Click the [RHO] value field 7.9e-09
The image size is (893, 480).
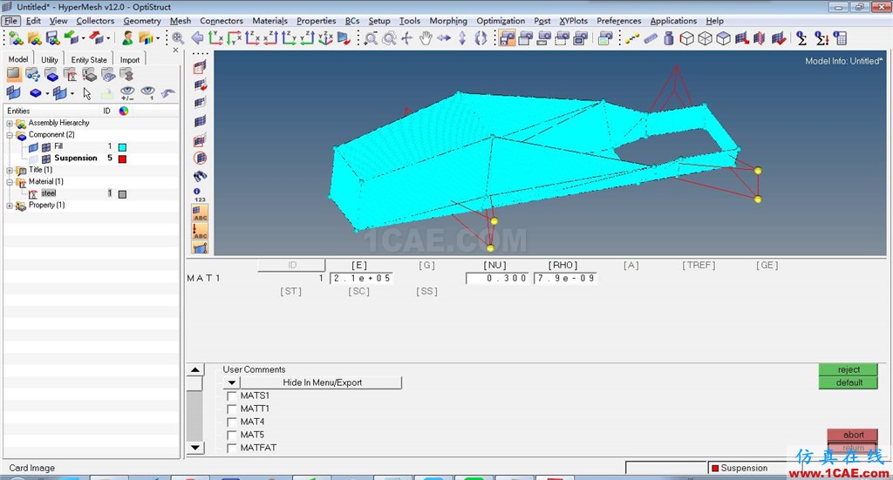[x=565, y=279]
